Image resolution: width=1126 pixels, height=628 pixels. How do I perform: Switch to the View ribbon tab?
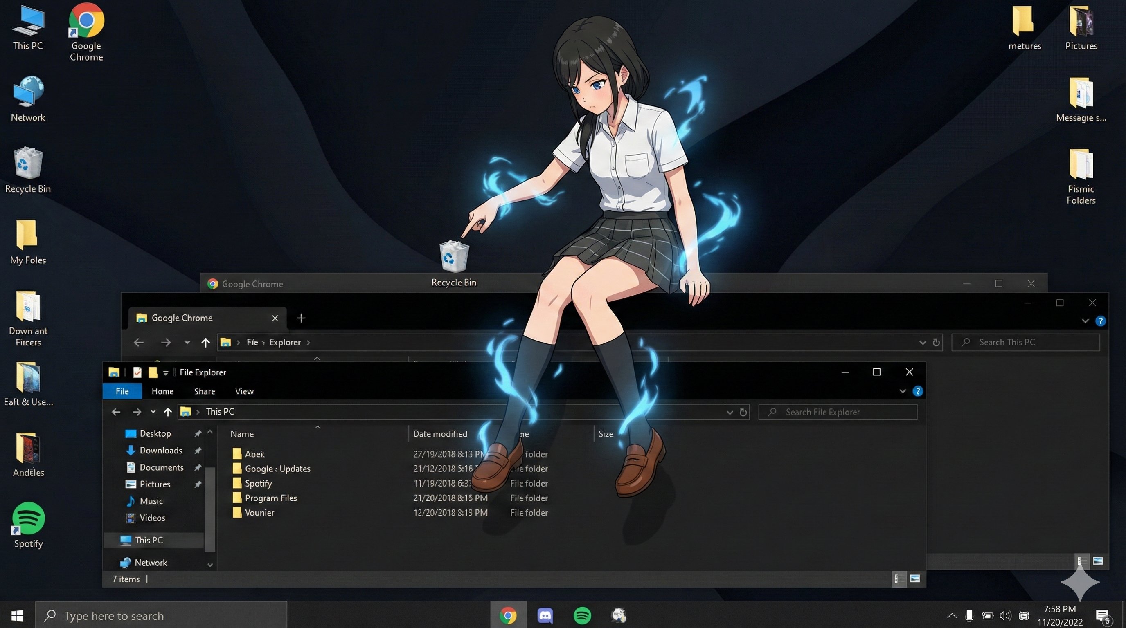pos(244,391)
